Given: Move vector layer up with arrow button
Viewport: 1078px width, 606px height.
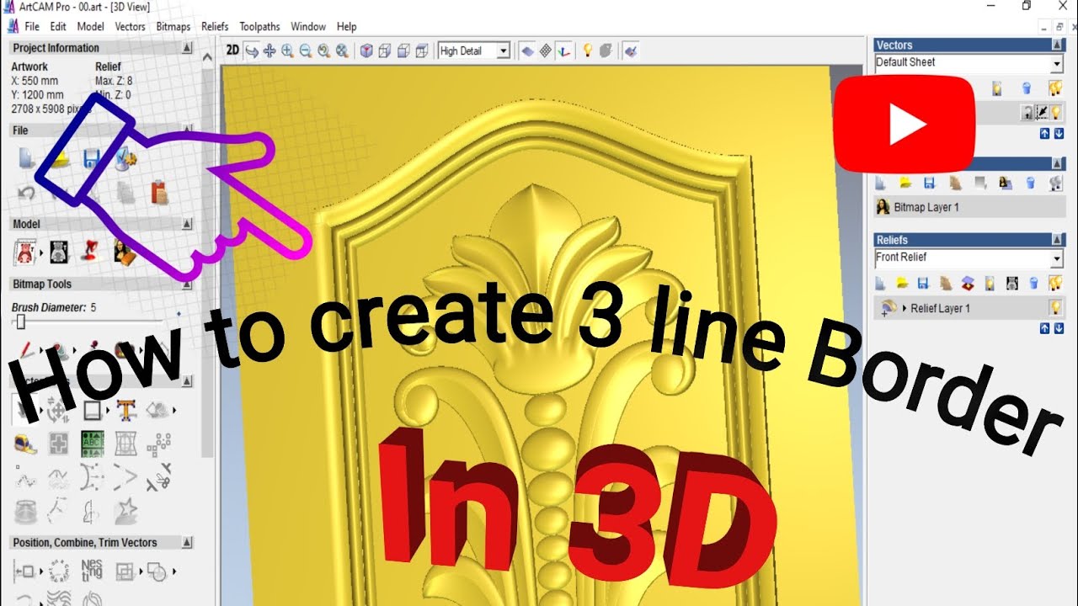Looking at the screenshot, I should [x=1044, y=134].
